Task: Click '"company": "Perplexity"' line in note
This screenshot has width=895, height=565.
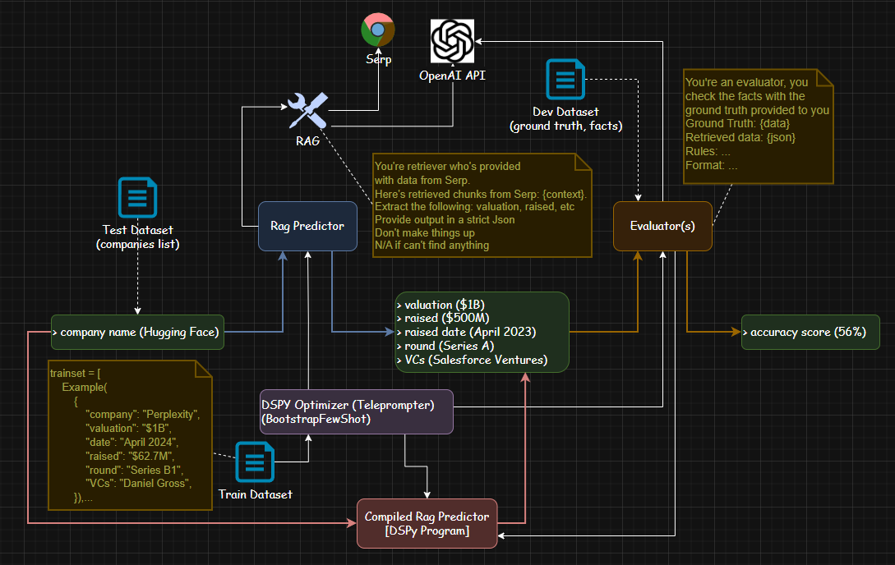Action: (x=143, y=415)
